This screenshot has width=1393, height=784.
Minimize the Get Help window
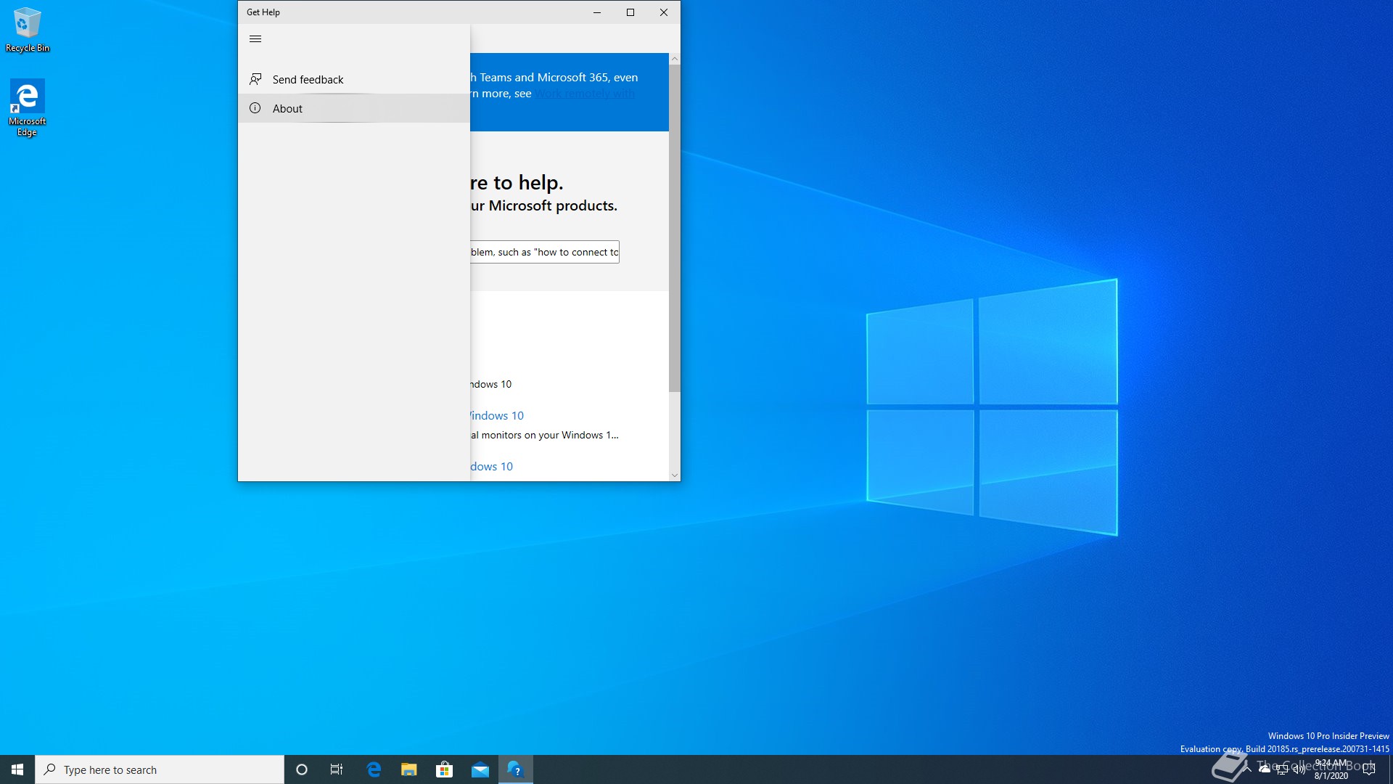[597, 12]
